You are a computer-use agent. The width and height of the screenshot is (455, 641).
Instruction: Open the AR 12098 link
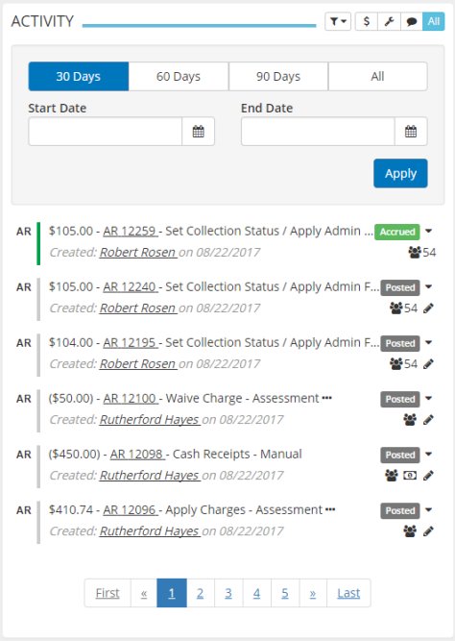coord(137,455)
